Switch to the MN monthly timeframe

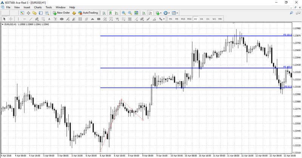tap(220, 19)
